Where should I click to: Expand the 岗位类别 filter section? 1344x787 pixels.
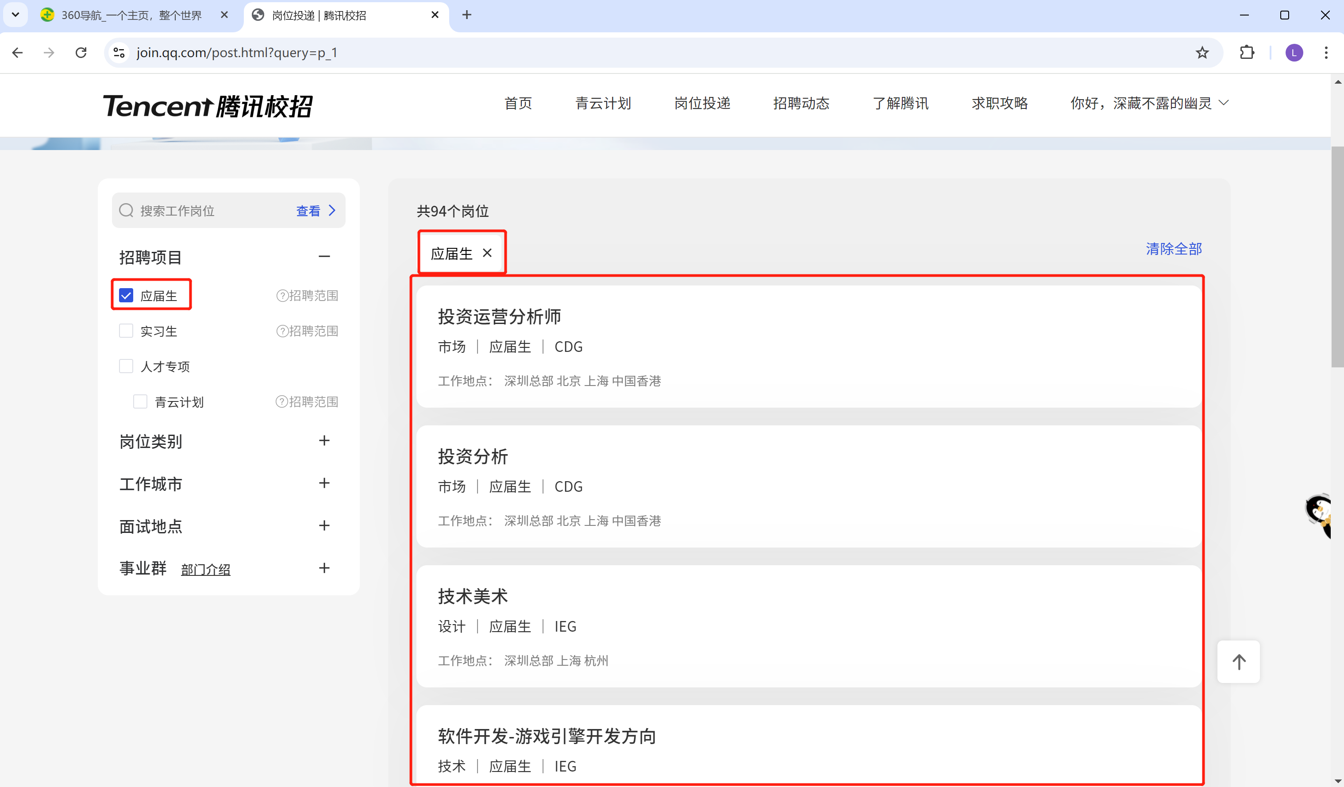pos(324,441)
